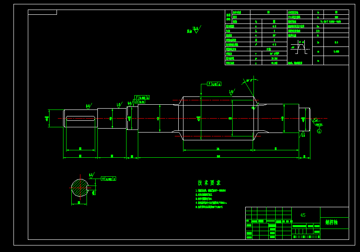360x252 pixels.
Task: Click the surface roughness symbol at top center
Action: pos(194,30)
